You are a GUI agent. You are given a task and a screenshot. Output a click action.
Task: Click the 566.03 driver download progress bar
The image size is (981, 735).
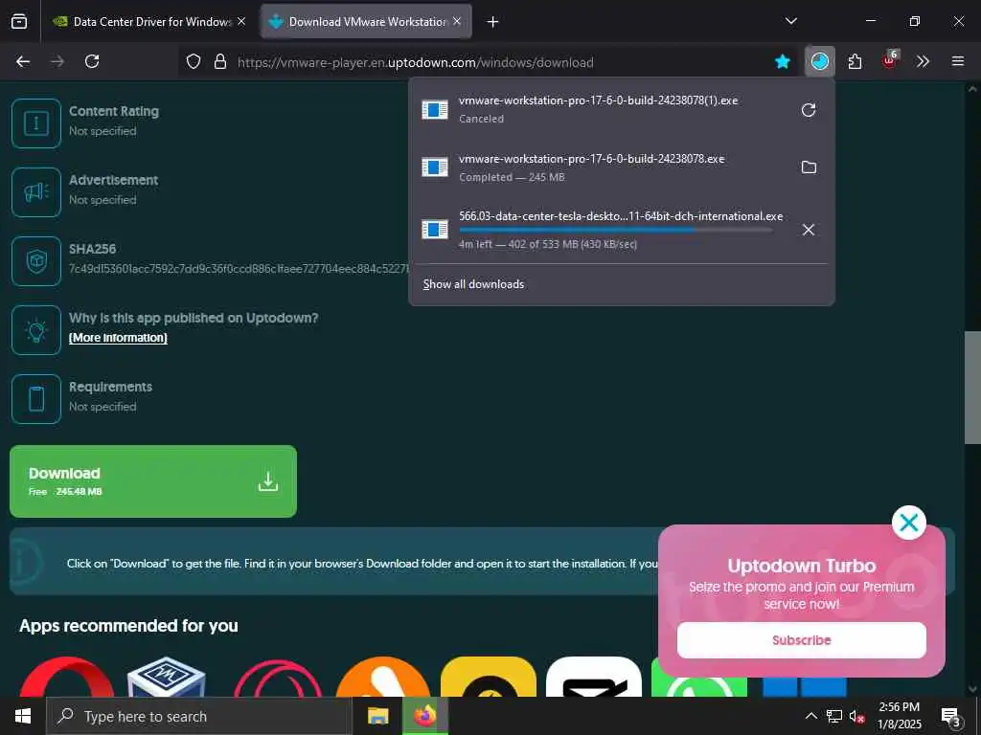(x=616, y=230)
